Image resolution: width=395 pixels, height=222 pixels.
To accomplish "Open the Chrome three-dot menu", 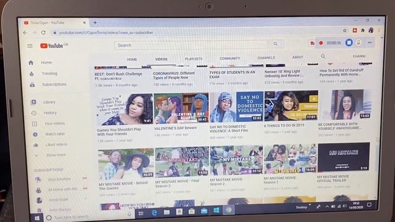I will point(379,30).
